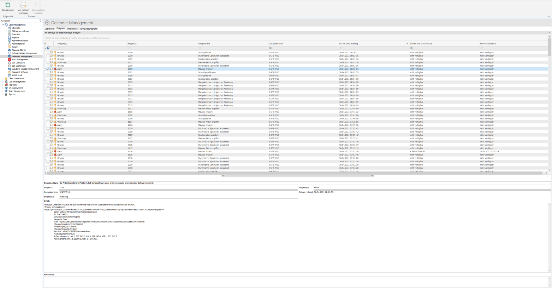
Task: Collapse the Client Management tree node
Action: (3, 25)
